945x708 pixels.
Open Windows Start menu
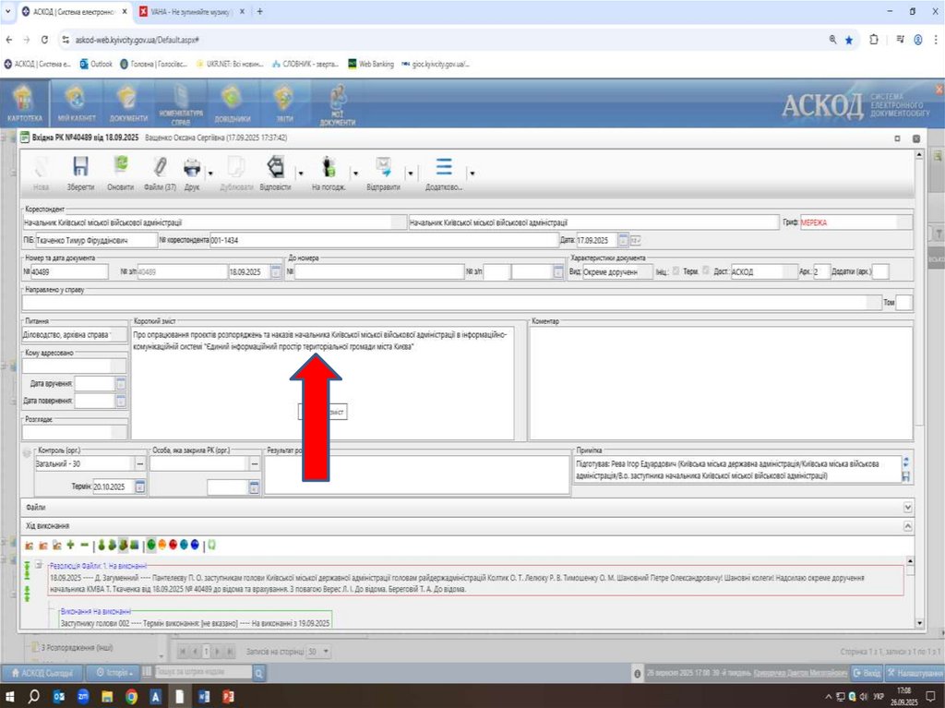point(9,697)
